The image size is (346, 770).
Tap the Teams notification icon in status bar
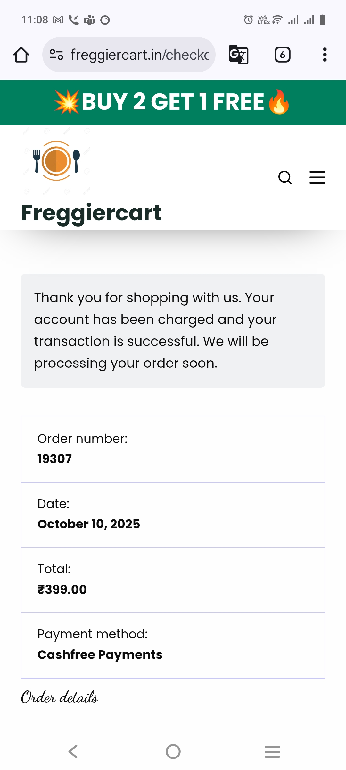tap(89, 20)
